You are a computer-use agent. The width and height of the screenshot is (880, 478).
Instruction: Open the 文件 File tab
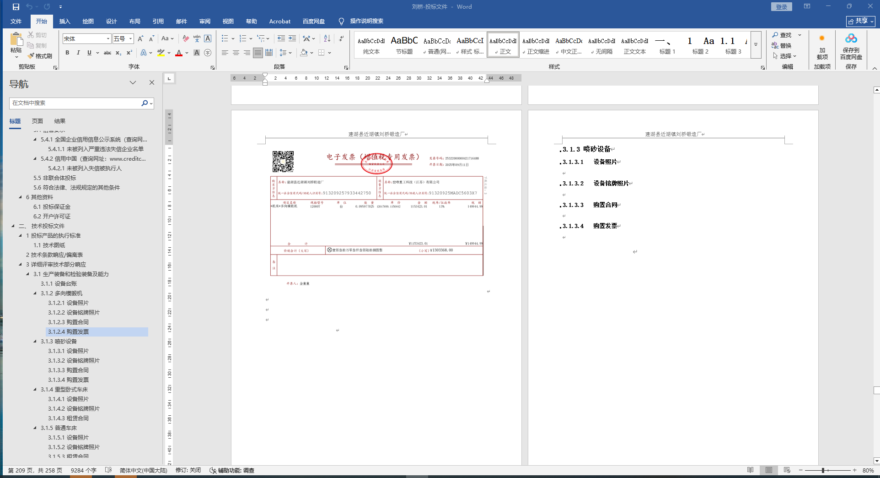coord(16,22)
